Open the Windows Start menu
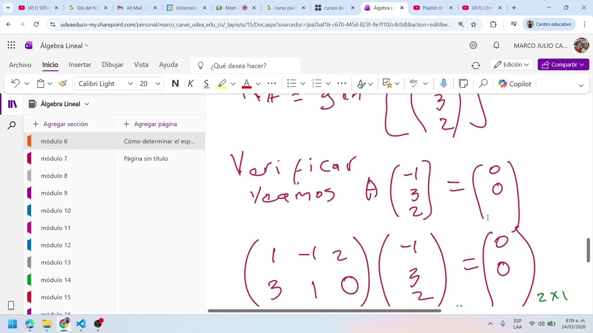 click(13, 324)
